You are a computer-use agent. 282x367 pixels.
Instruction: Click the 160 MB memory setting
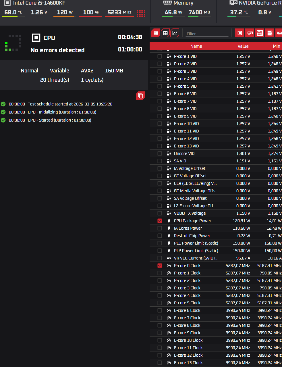(114, 70)
